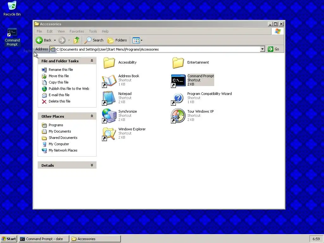
Task: Click the taskbar clock showing 6:59
Action: [316, 239]
